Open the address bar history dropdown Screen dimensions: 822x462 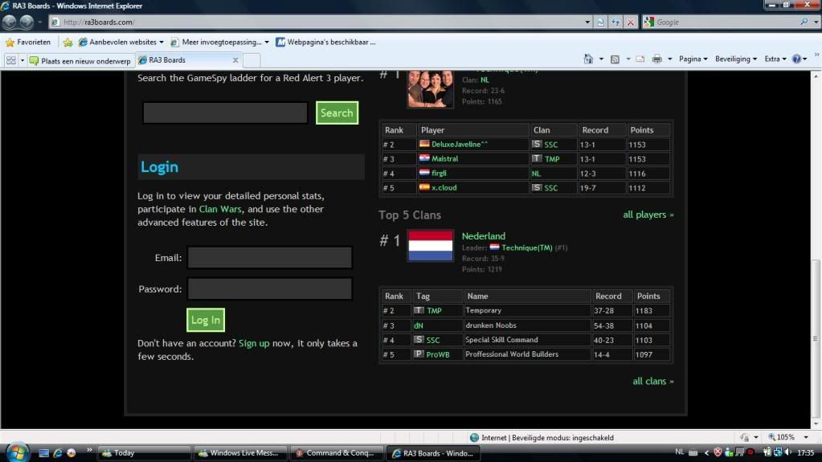pyautogui.click(x=587, y=22)
